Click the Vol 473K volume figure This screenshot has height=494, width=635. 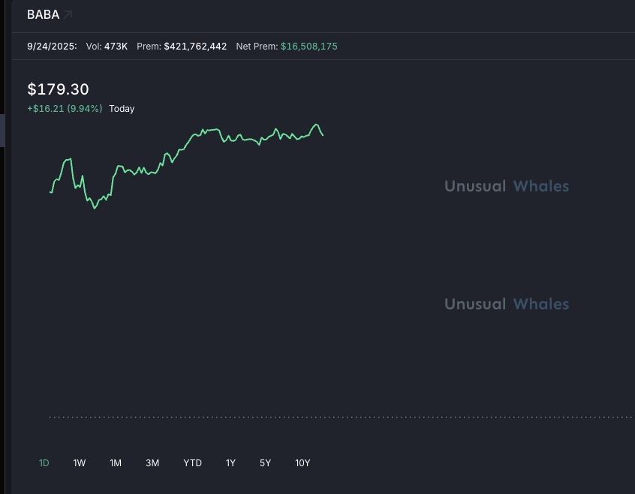[116, 47]
